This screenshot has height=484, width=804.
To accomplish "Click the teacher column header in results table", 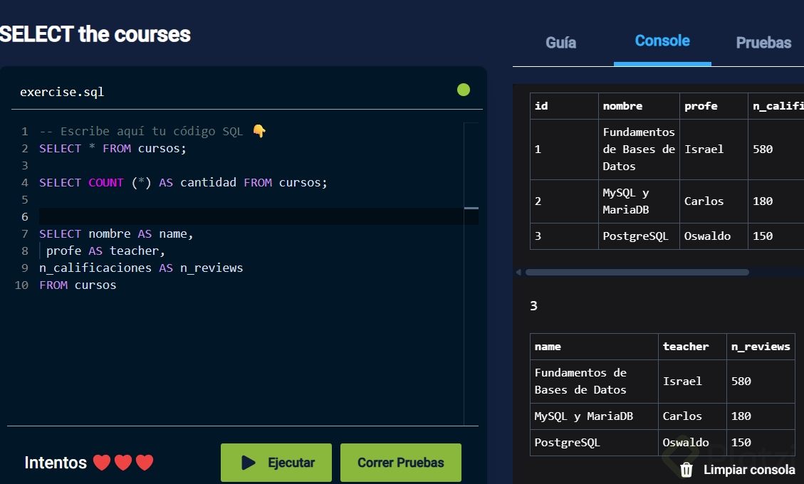I will [x=686, y=347].
